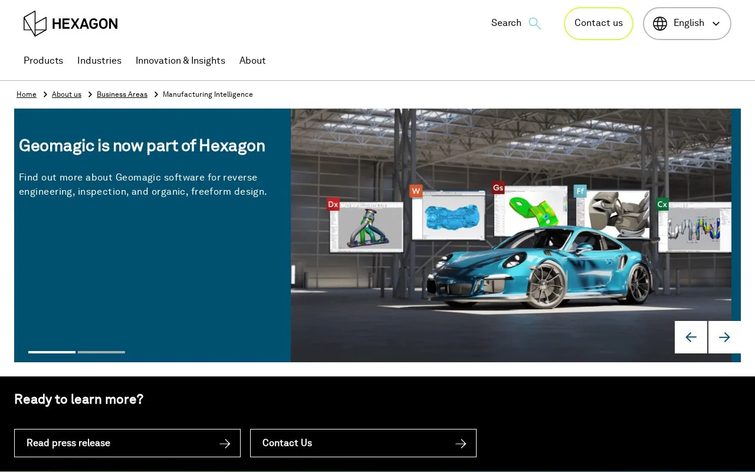This screenshot has width=755, height=472.
Task: Select the first slide indicator bar
Action: pyautogui.click(x=52, y=352)
